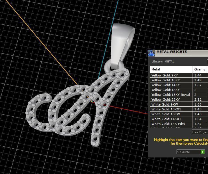The width and height of the screenshot is (208, 174).
Task: Click the 1.63 grams value
Action: [198, 104]
